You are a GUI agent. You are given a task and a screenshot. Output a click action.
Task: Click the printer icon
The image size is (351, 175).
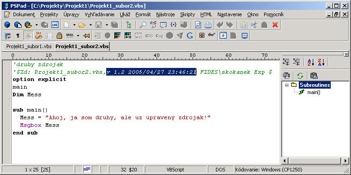point(208,25)
